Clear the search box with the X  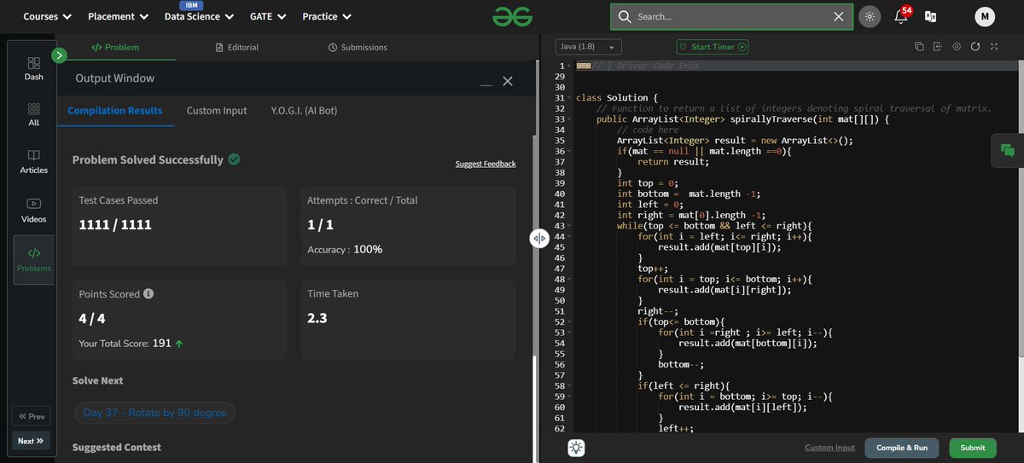click(838, 16)
